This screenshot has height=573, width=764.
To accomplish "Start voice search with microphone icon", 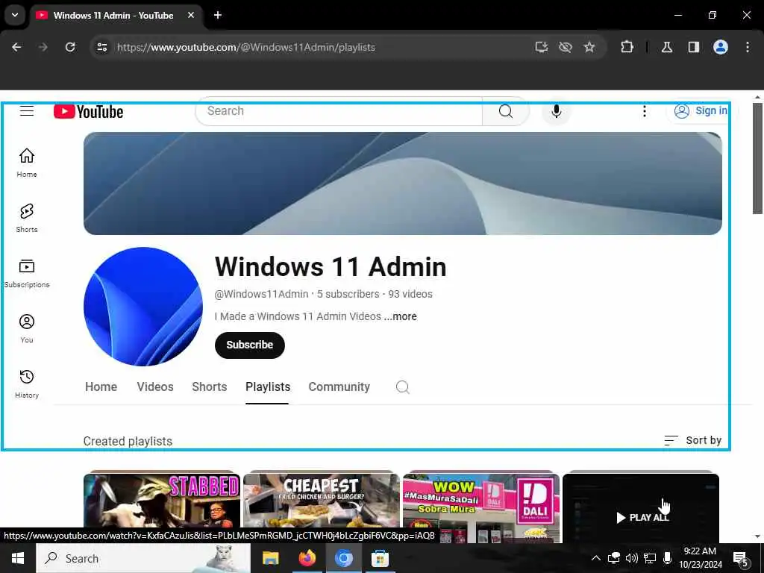I will click(x=556, y=111).
